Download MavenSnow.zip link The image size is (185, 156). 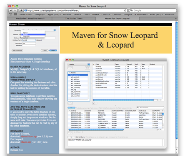pos(29,136)
